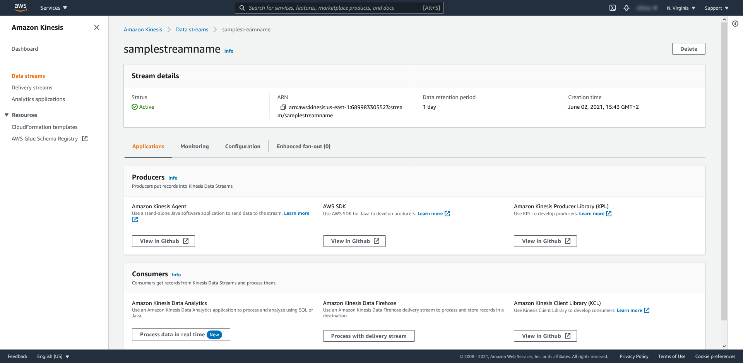Open Privacy Policy in footer
Screen dimensions: 743x363
634,356
